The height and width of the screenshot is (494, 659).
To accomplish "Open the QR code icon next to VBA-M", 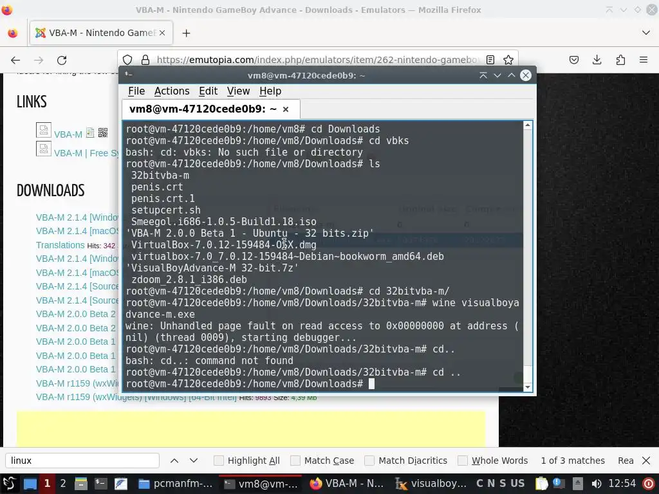I will (103, 133).
